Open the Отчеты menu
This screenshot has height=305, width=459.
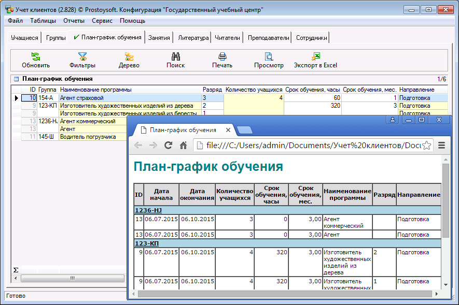tap(74, 21)
